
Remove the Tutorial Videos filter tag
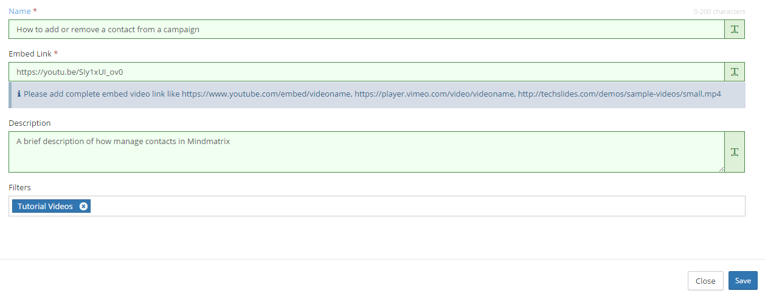pyautogui.click(x=84, y=207)
